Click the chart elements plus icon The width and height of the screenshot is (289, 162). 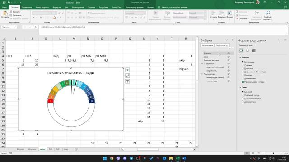(127, 70)
